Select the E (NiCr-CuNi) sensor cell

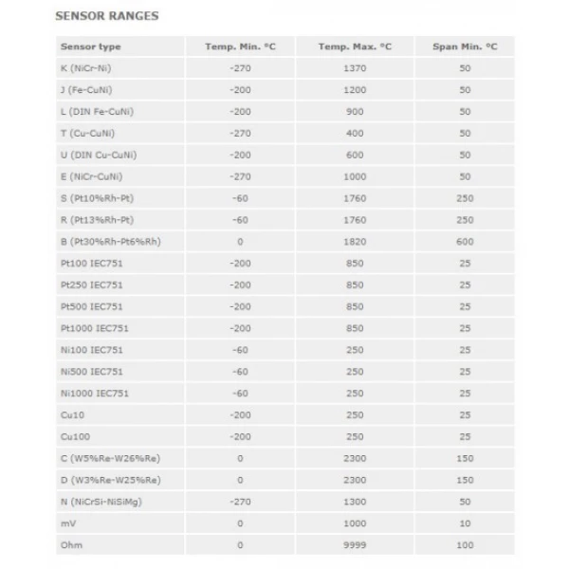(x=92, y=177)
